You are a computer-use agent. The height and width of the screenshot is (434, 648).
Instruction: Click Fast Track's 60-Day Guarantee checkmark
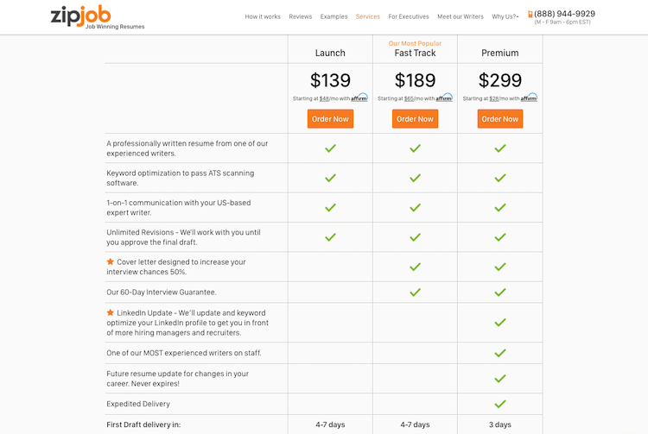(415, 292)
